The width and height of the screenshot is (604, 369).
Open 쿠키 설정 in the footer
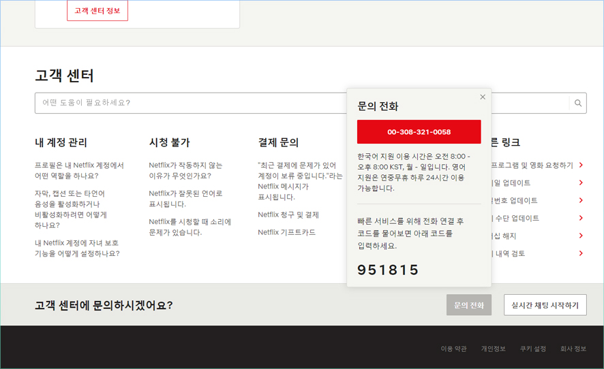532,349
